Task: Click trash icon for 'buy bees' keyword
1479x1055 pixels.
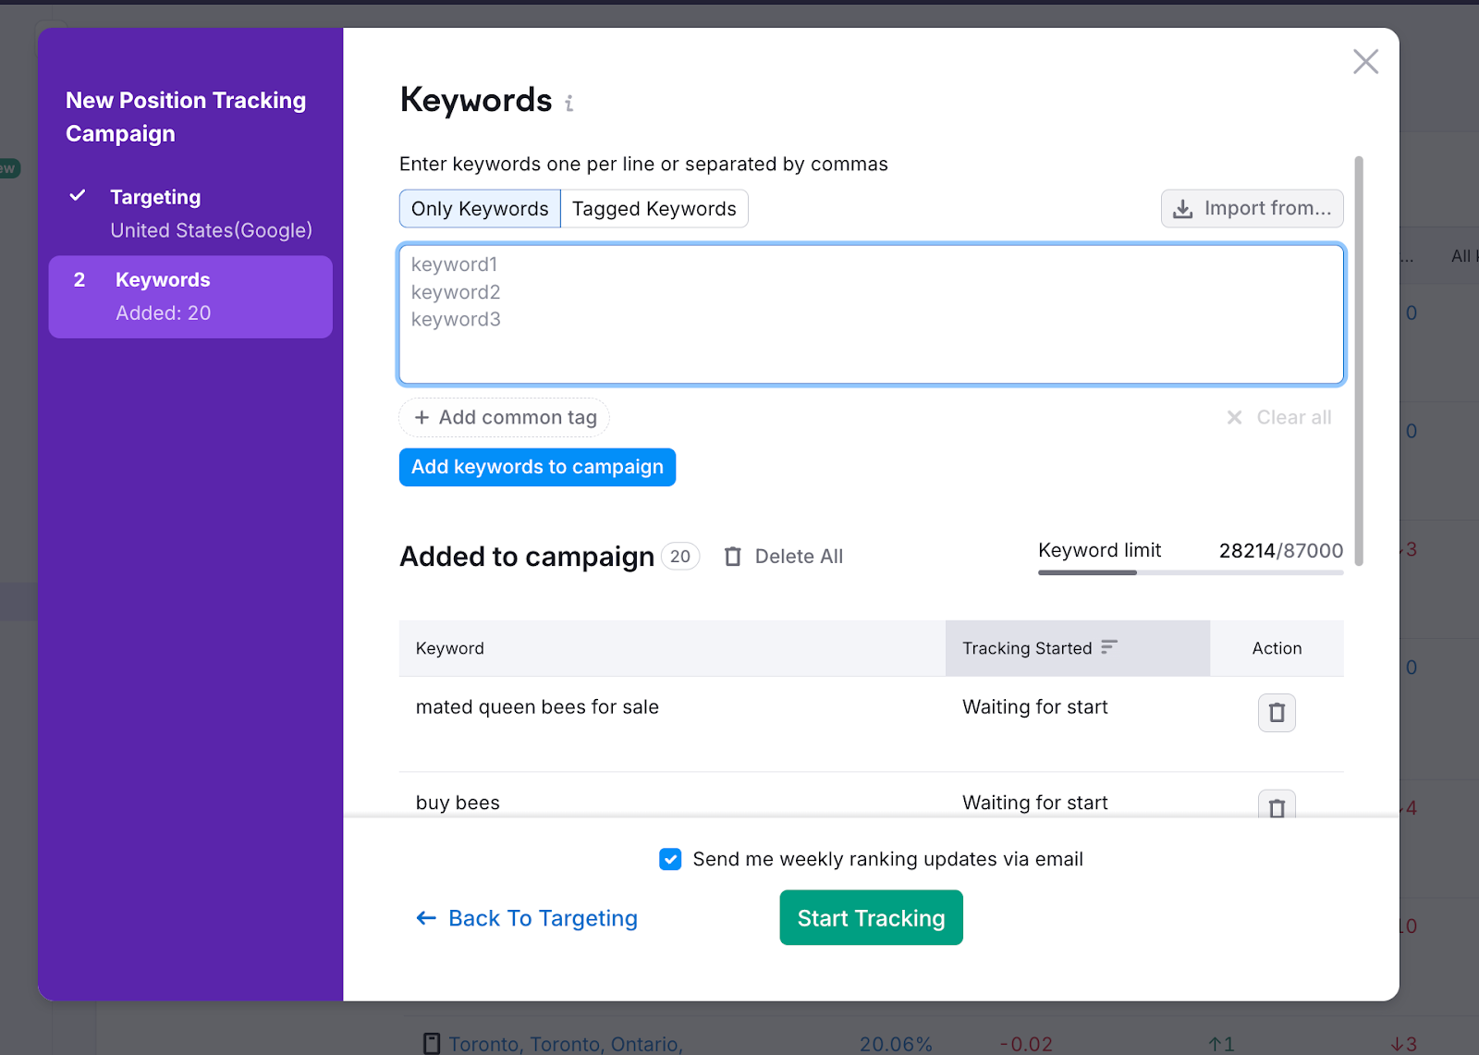Action: point(1276,806)
